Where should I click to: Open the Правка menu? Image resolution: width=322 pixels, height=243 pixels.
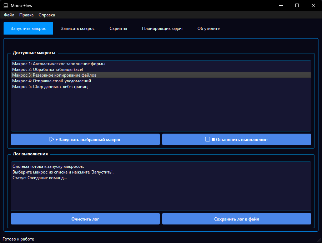click(26, 15)
